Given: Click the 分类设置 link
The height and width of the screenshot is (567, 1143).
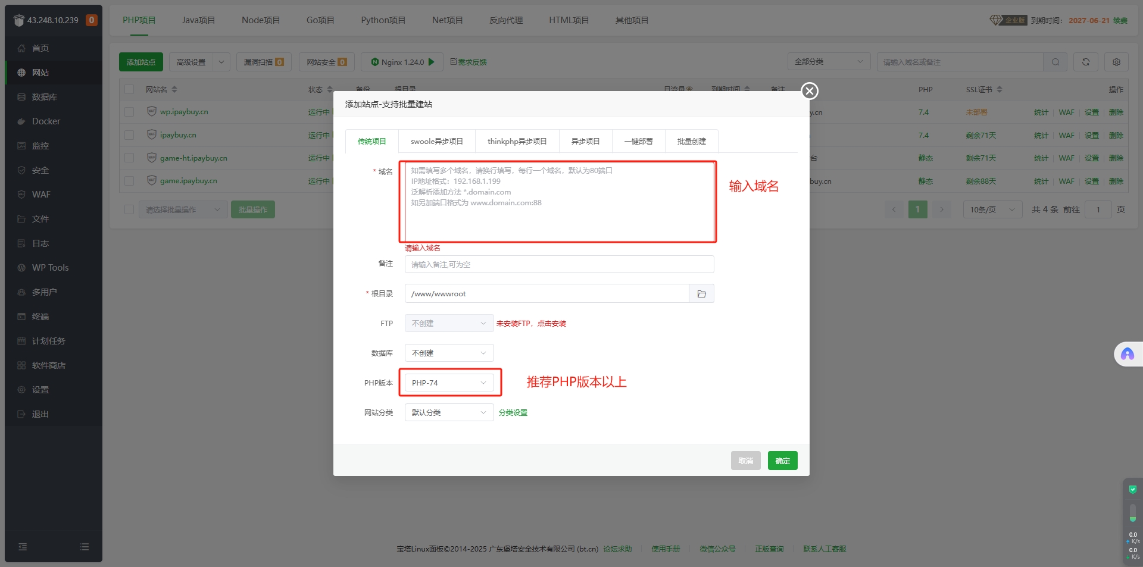Looking at the screenshot, I should click(x=513, y=413).
